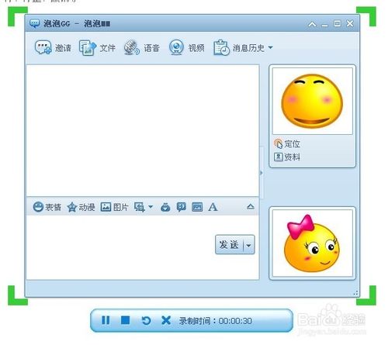
Task: Start voice chat via 语音 icon
Action: click(132, 47)
